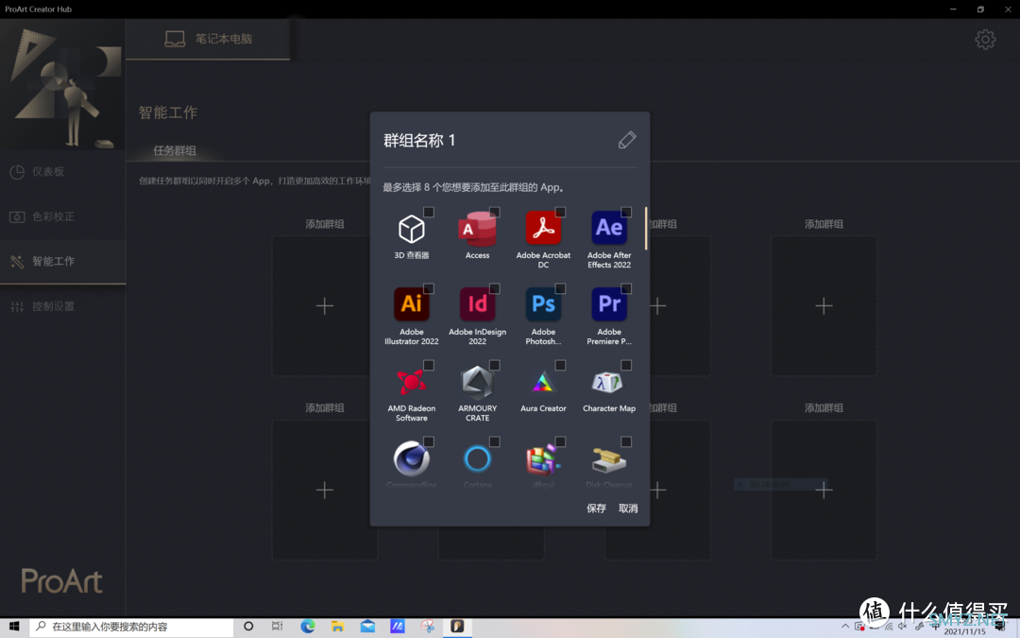The image size is (1020, 638).
Task: Enable the Aura Creator checkbox
Action: click(x=560, y=365)
